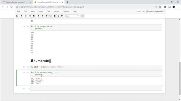The image size is (181, 101).
Task: Click the vertical page scrollbar thumb
Action: pos(180,78)
